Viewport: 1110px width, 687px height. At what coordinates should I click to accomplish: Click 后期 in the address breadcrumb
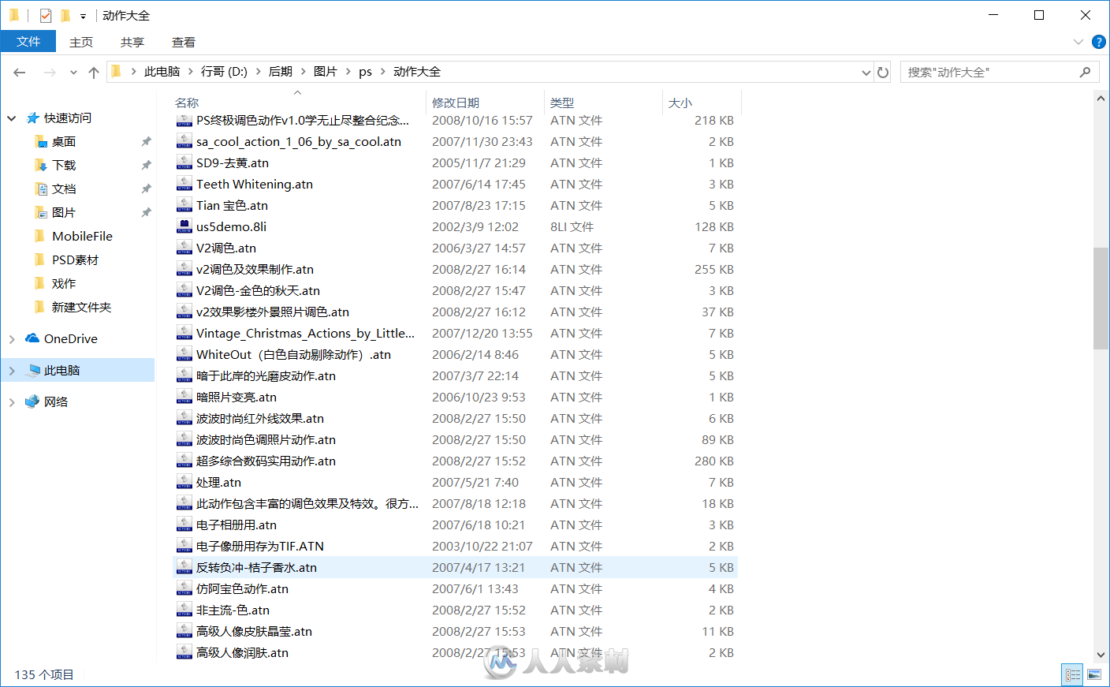281,72
